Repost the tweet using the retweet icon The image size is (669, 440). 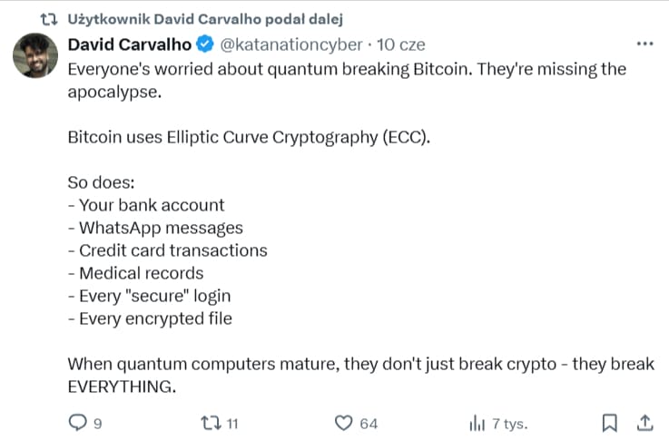tap(209, 423)
